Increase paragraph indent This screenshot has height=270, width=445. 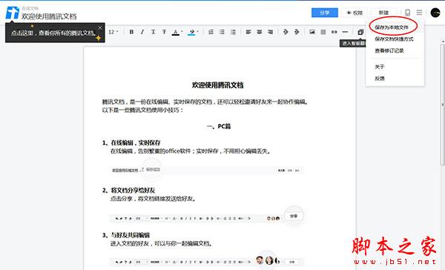click(x=297, y=32)
